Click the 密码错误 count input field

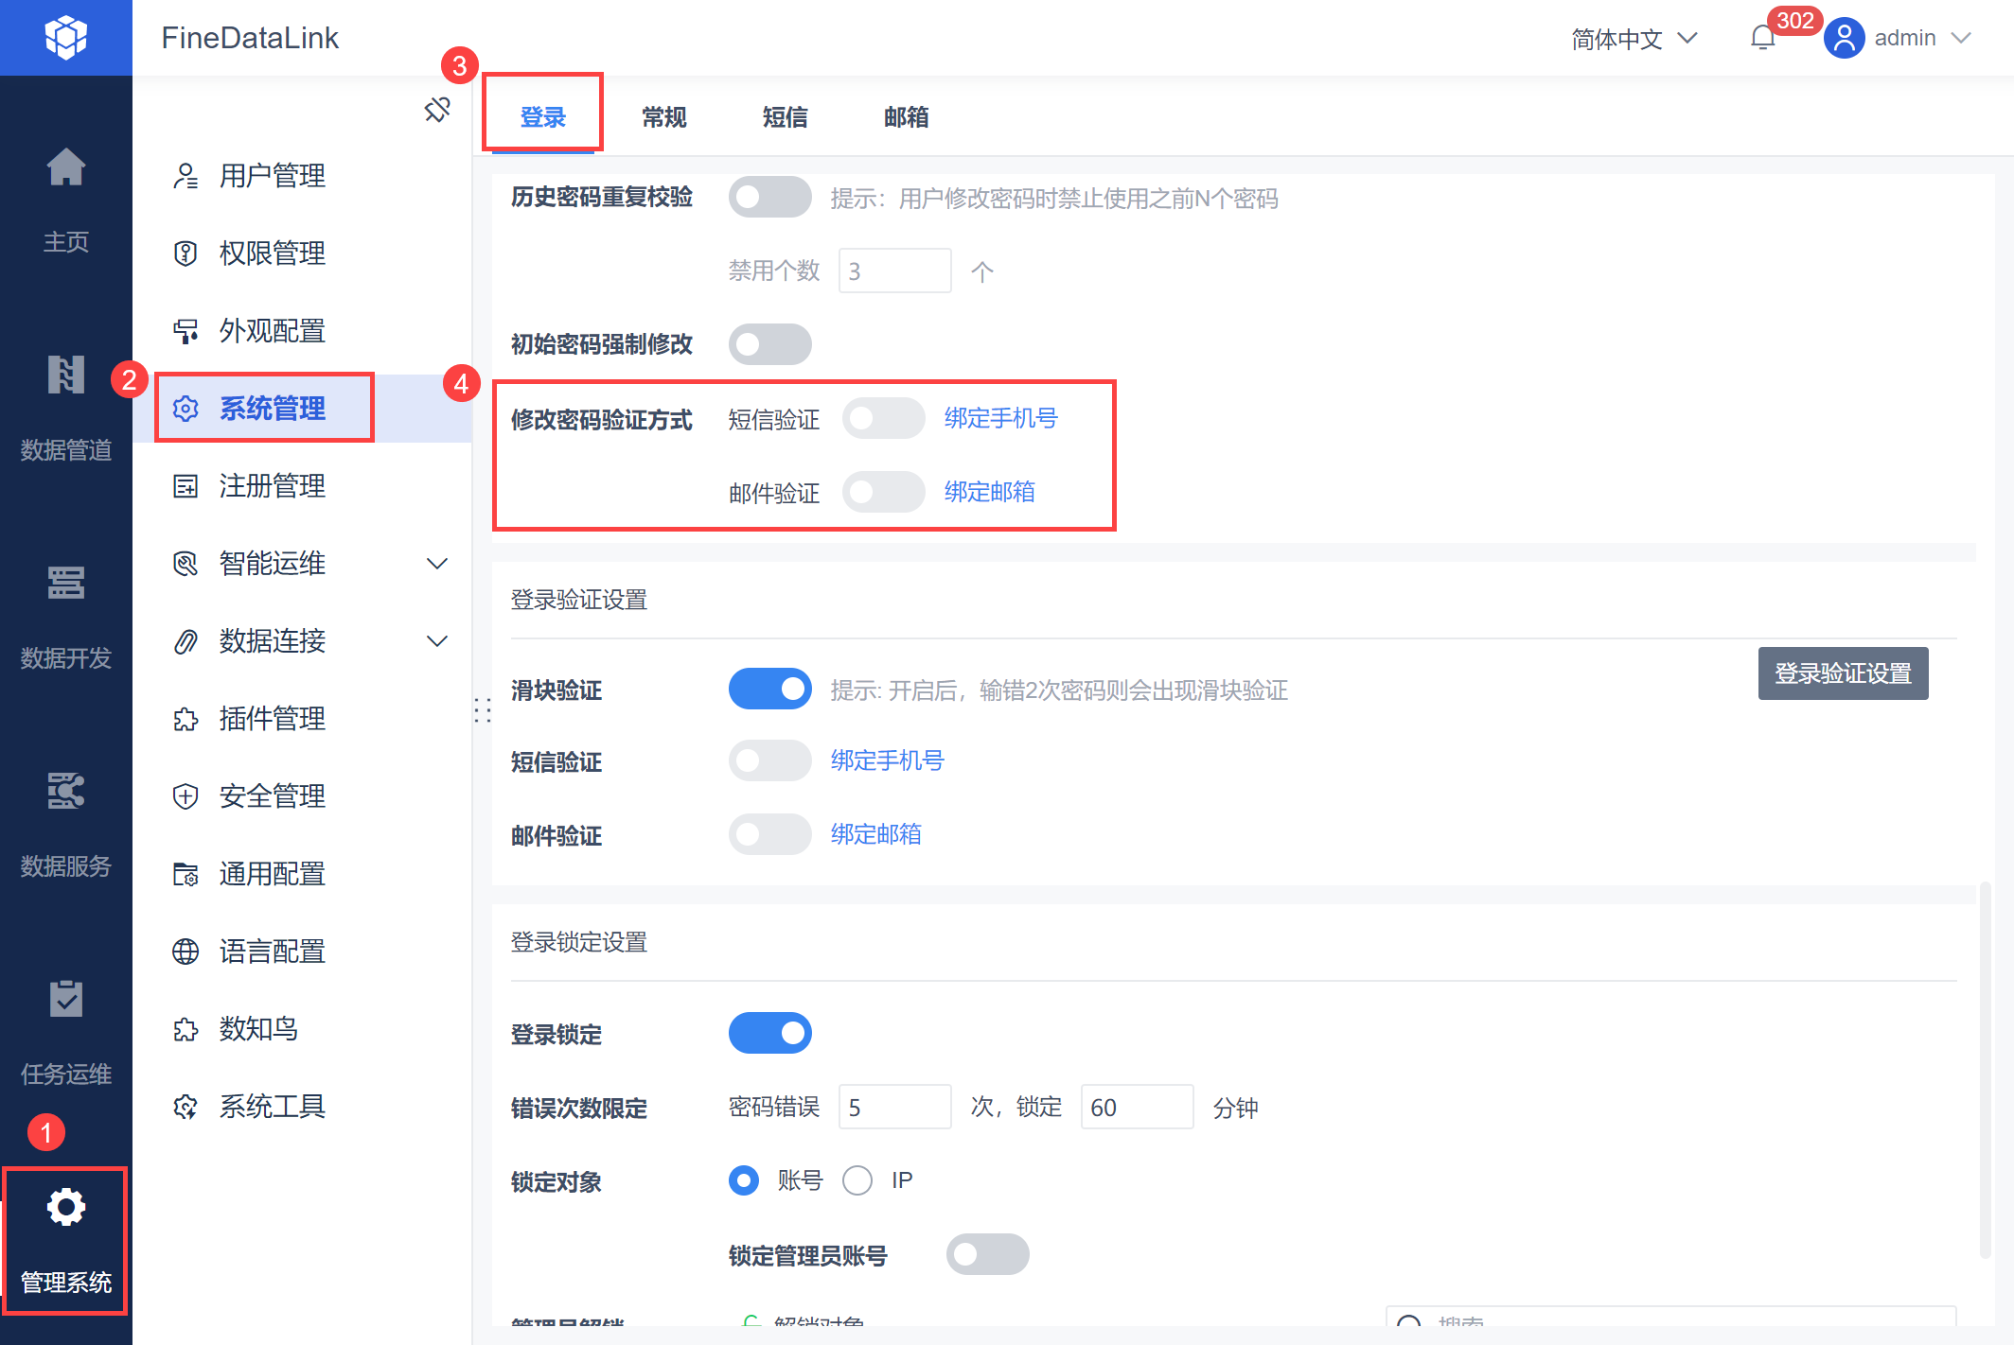[894, 1107]
